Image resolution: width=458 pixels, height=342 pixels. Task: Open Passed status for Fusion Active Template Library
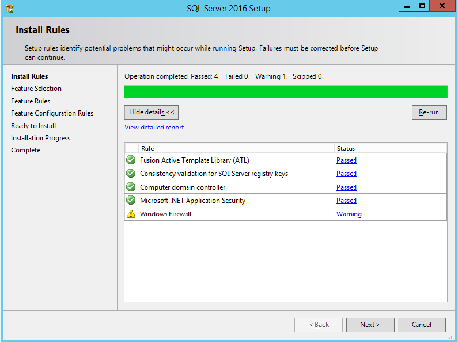pyautogui.click(x=346, y=160)
